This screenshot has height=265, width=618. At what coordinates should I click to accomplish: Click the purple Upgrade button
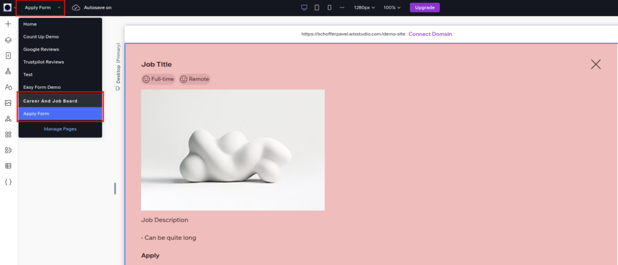coord(424,7)
